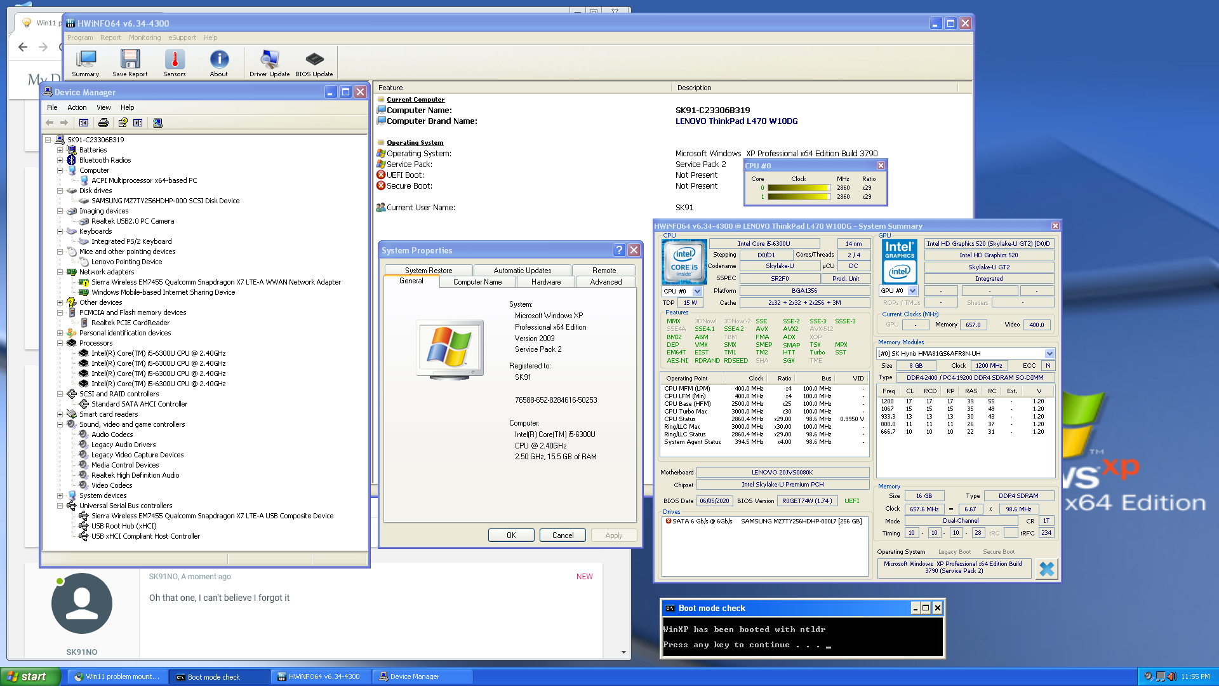Select Realtek USB2.0 PC Camera in device tree
Image resolution: width=1219 pixels, height=686 pixels.
pyautogui.click(x=133, y=221)
